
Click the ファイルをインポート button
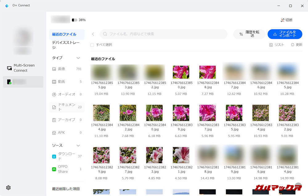click(x=285, y=34)
